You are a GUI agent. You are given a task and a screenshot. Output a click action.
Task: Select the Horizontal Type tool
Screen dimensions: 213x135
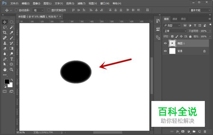pos(11,59)
